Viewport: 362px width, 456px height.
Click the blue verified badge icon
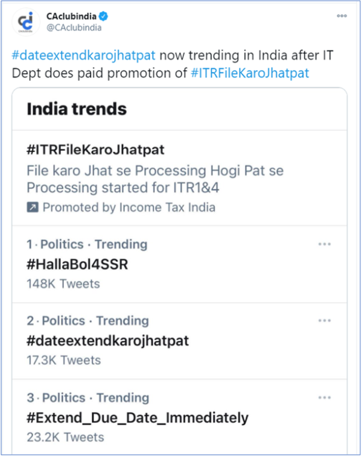(99, 16)
